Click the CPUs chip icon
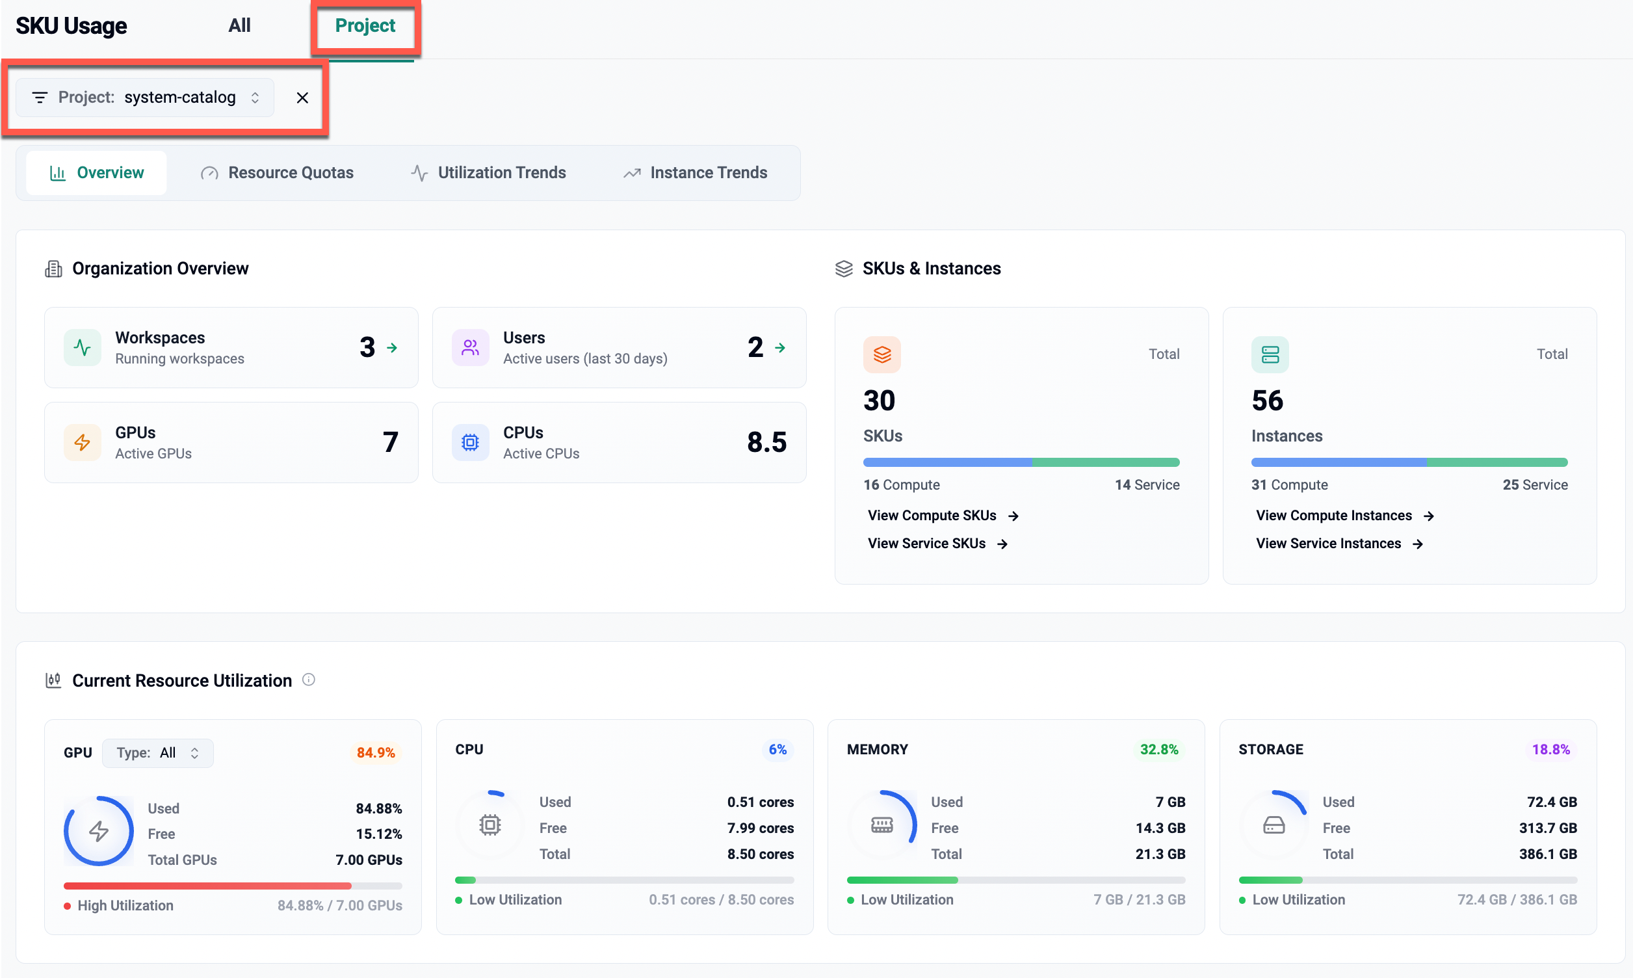 [x=471, y=442]
